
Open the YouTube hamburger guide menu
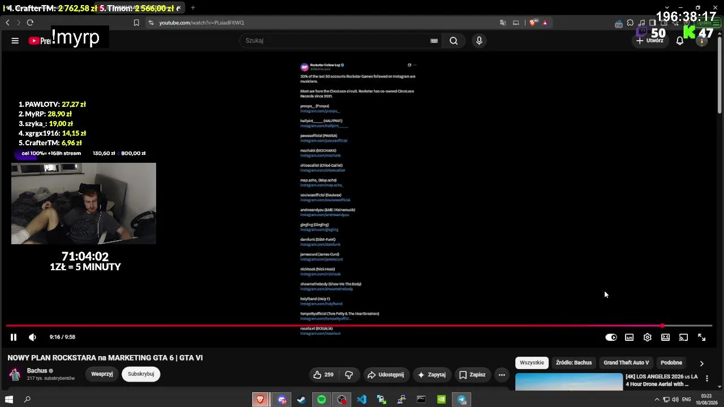click(x=15, y=41)
